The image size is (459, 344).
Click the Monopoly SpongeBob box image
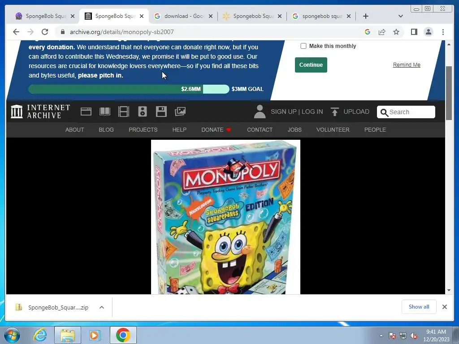[x=225, y=217]
